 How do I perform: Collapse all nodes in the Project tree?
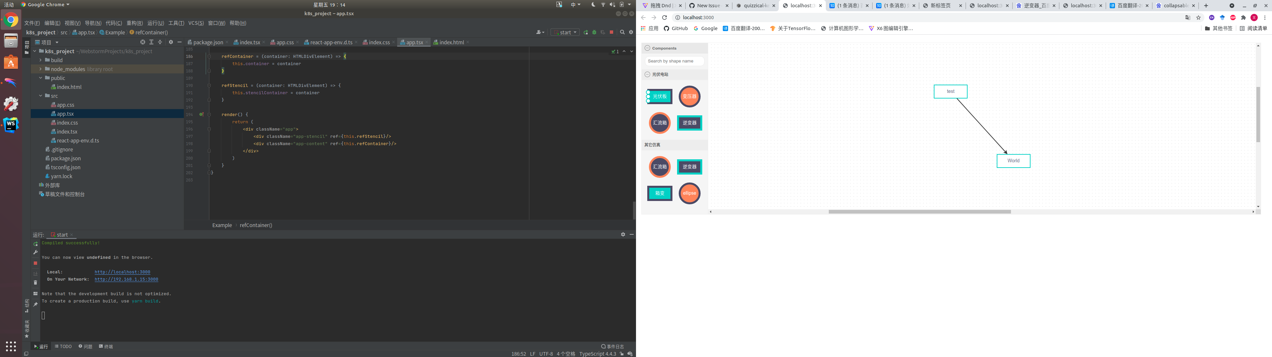[x=160, y=42]
